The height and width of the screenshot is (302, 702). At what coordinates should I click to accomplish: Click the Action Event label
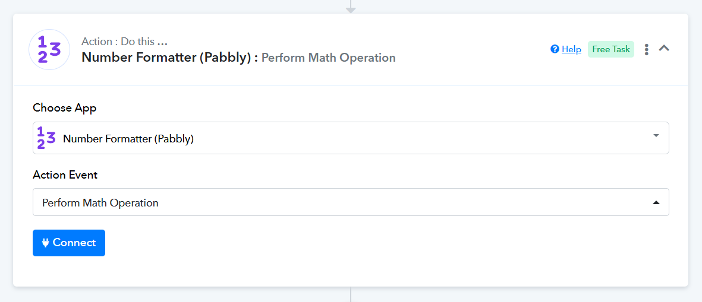coord(65,175)
